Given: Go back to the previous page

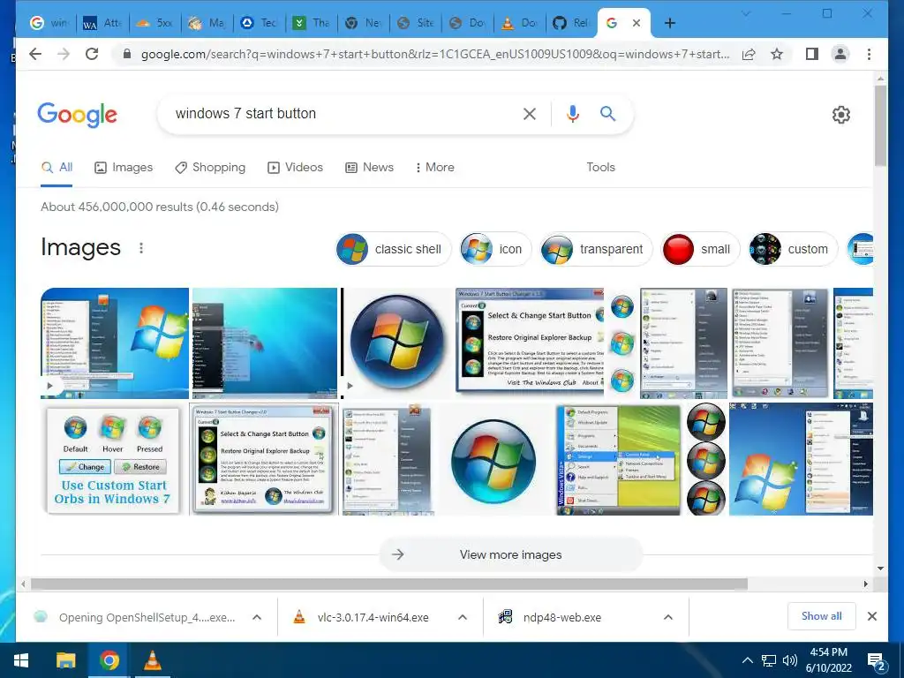Looking at the screenshot, I should [35, 54].
